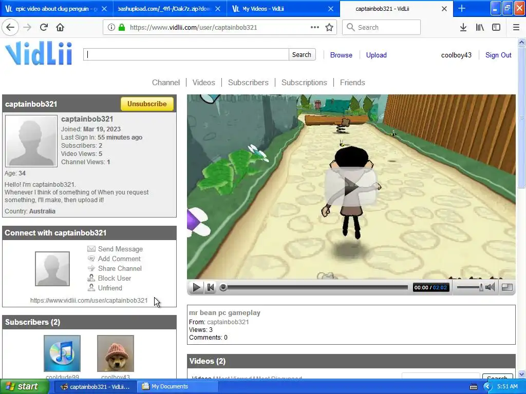Screen dimensions: 526x394
Task: Reload the page with refresh icon
Action: pos(44,28)
